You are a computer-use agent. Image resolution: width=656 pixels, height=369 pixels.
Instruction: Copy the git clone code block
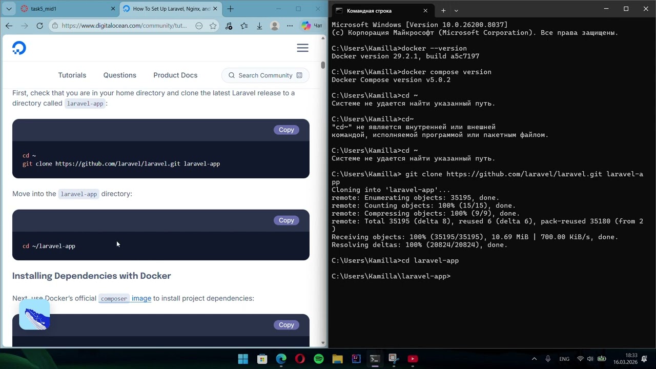point(286,130)
